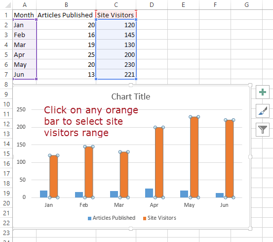Select cell with value 221
This screenshot has height=242, width=273.
(x=116, y=74)
